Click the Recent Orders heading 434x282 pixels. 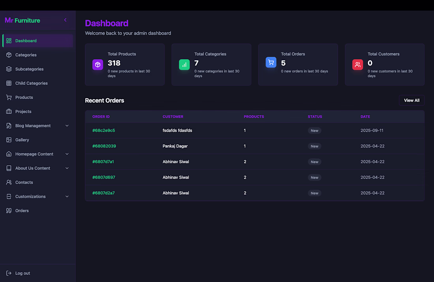[105, 101]
